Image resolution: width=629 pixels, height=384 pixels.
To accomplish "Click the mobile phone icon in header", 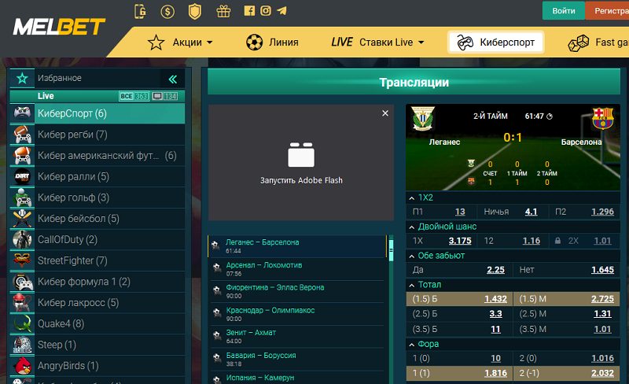I will tap(141, 11).
